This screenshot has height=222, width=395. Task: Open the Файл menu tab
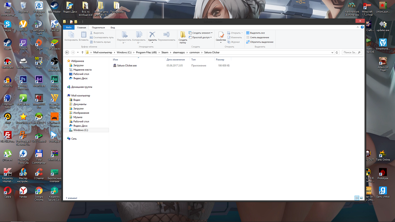coord(69,27)
